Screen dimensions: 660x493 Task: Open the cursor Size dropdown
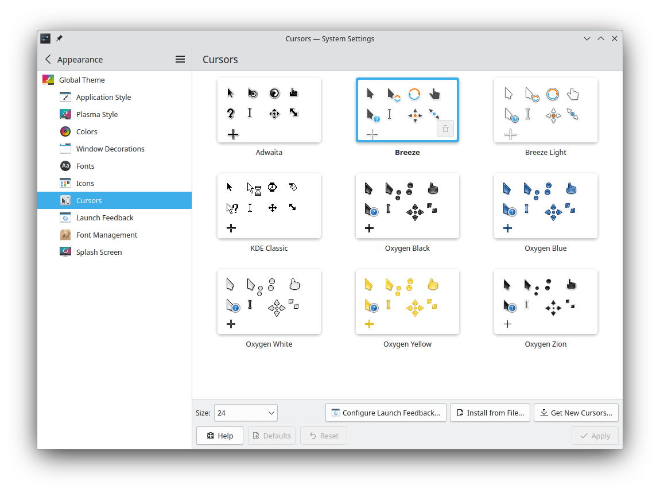pos(246,413)
